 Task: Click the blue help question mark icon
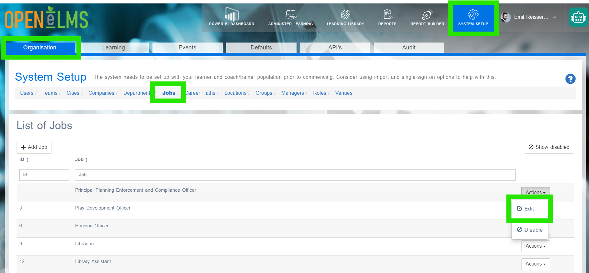570,79
